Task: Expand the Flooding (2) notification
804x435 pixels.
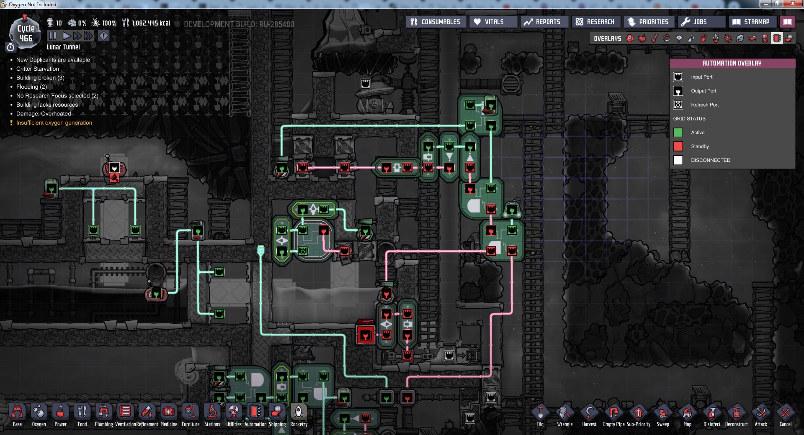Action: coord(31,87)
